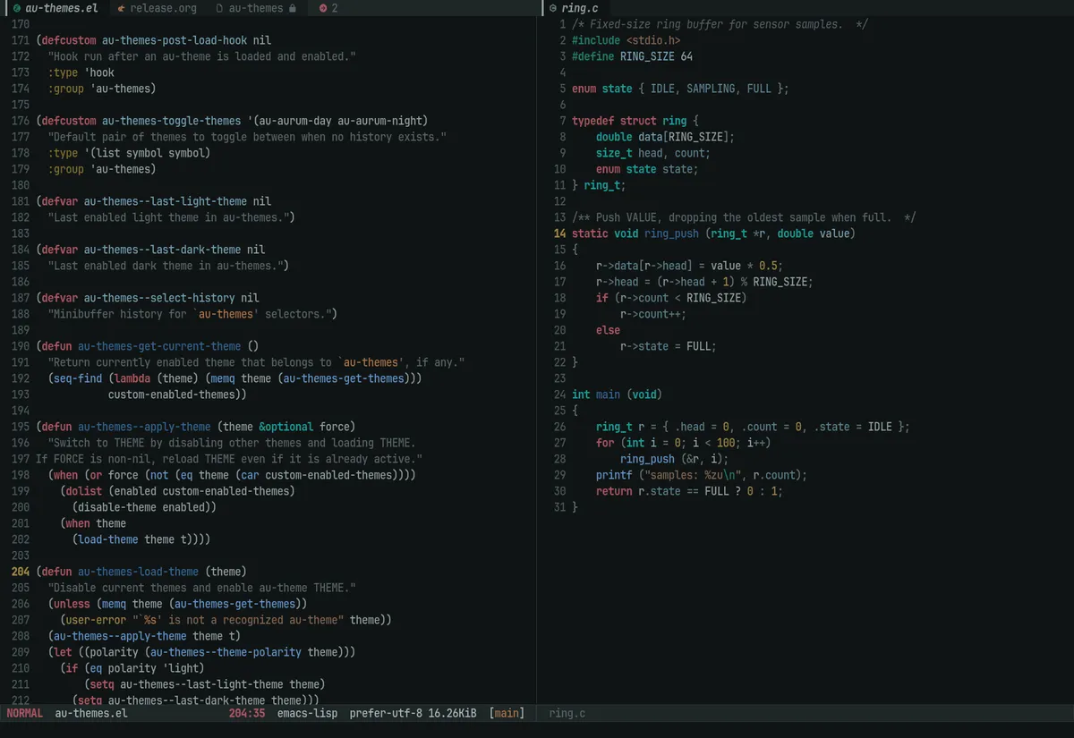This screenshot has height=738, width=1074.
Task: Click the file icon on the locked au-themes tab
Action: (220, 8)
